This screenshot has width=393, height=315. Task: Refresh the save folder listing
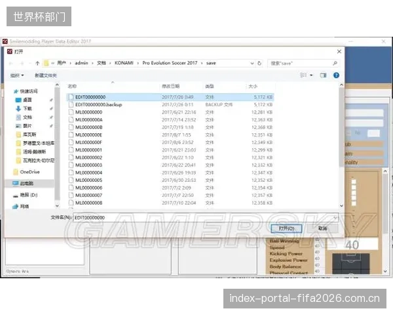259,63
